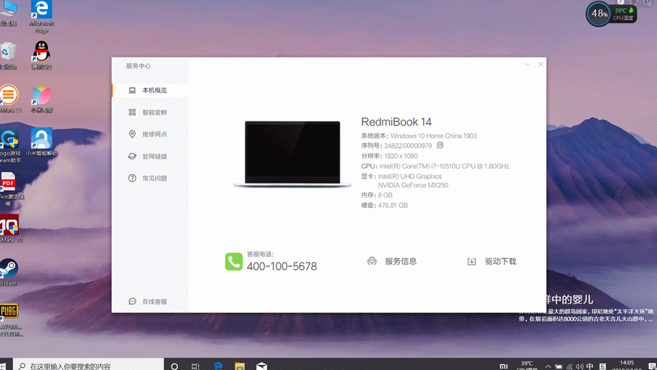Click the green phone icon
Screen dimensions: 657x370
pos(233,261)
